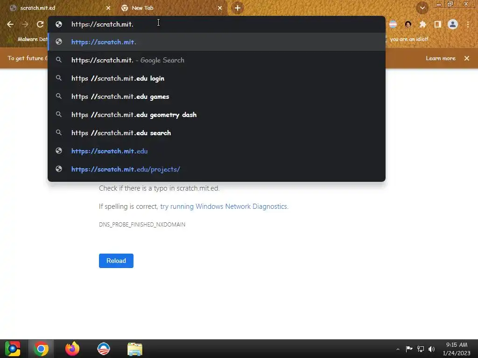Open the Malware Dat bookmark
Image resolution: width=478 pixels, height=358 pixels.
point(28,39)
